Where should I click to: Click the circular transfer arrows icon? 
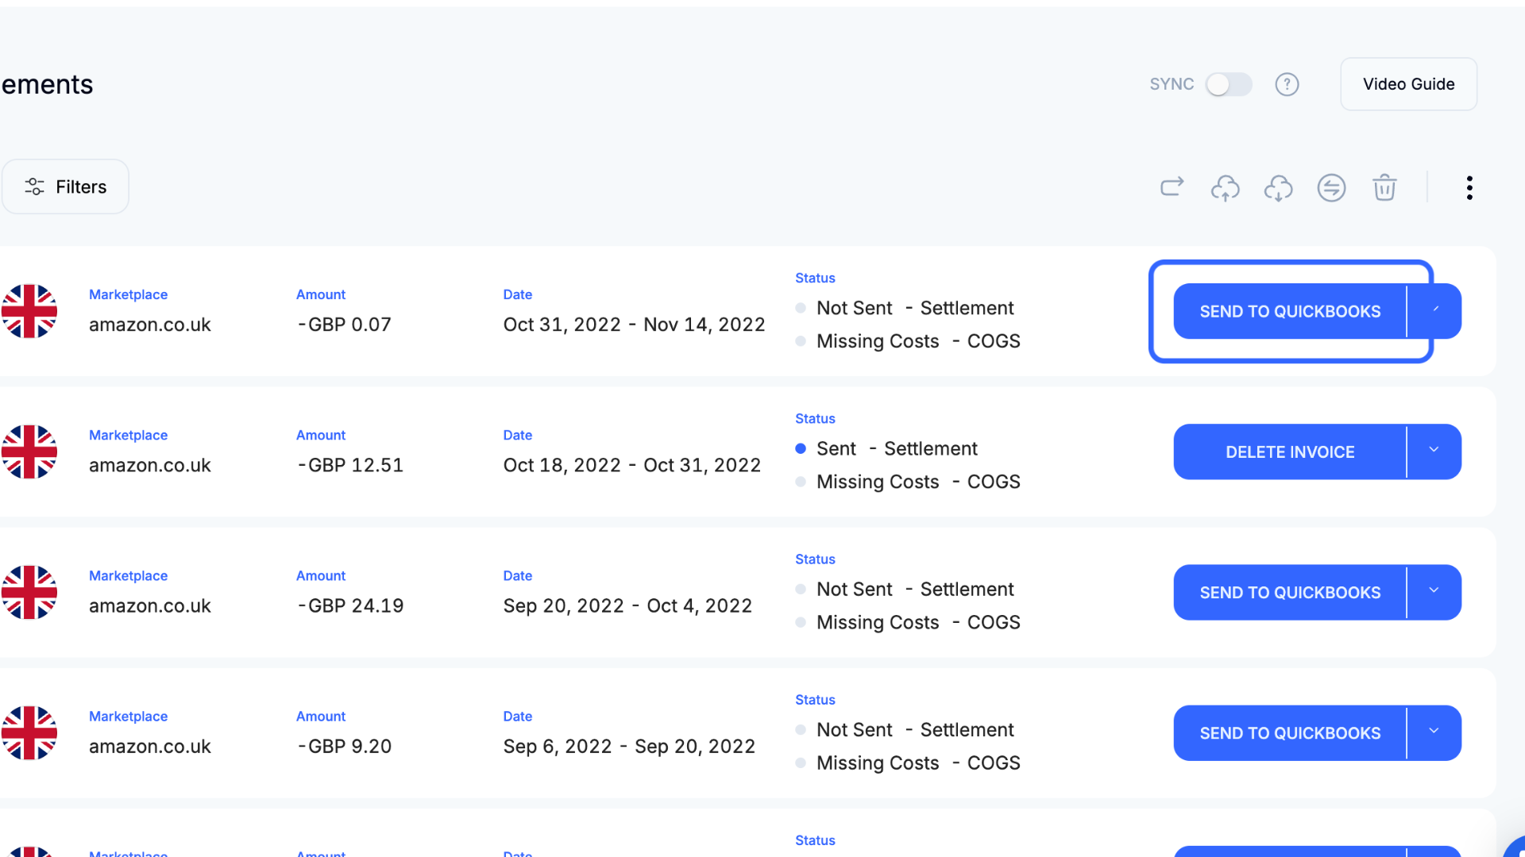click(1331, 188)
